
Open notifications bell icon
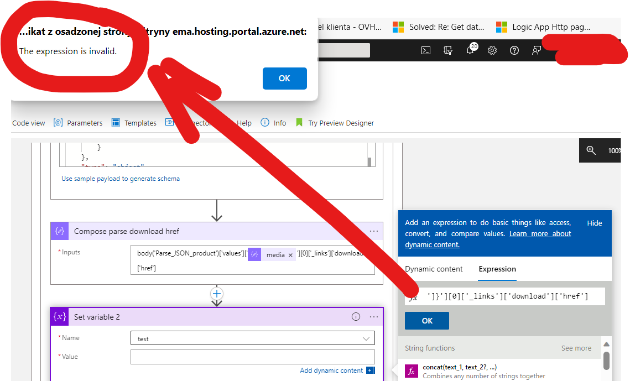coord(471,50)
